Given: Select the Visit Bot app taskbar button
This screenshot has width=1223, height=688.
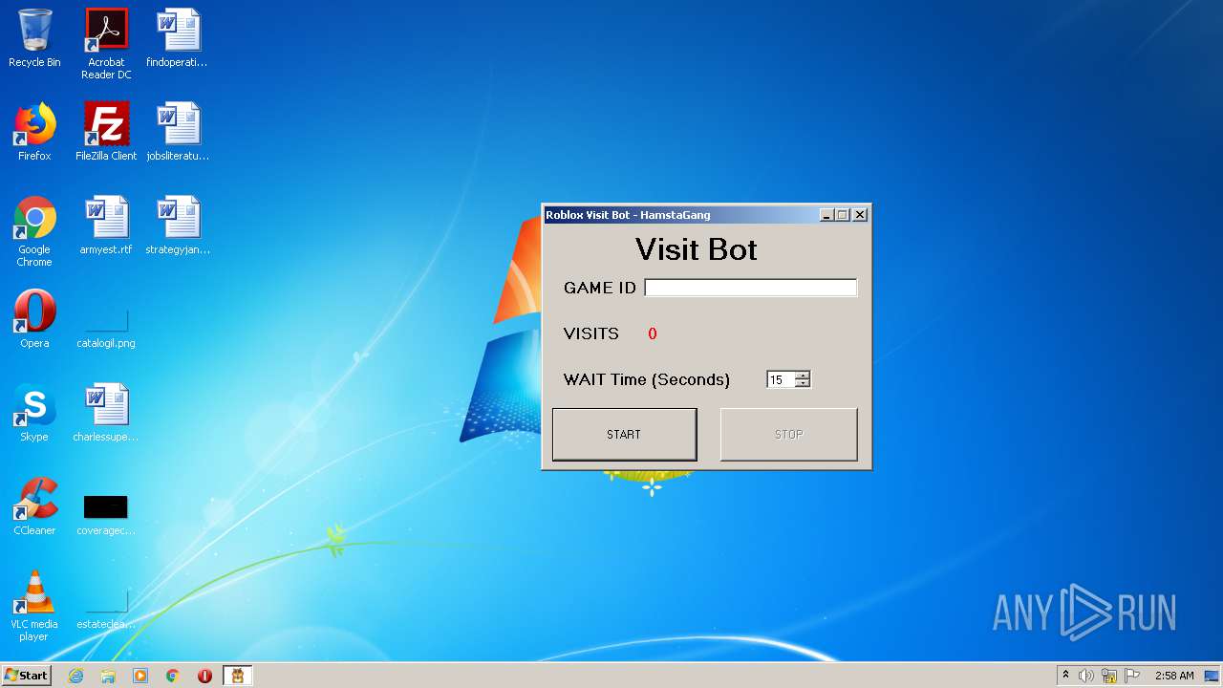Looking at the screenshot, I should click(x=238, y=676).
